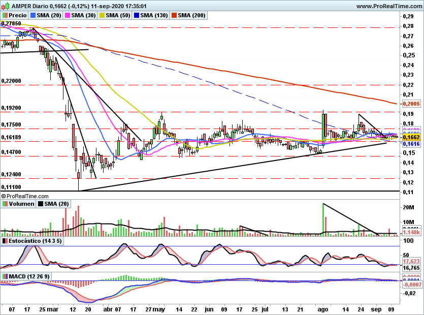Click the red 0,2005 SMA value tag
The height and width of the screenshot is (315, 424).
point(410,104)
